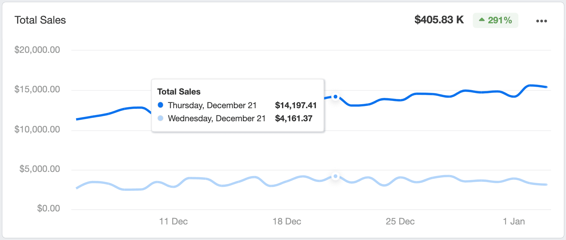
Task: Click the tooltip's bold Total Sales heading
Action: pyautogui.click(x=179, y=92)
